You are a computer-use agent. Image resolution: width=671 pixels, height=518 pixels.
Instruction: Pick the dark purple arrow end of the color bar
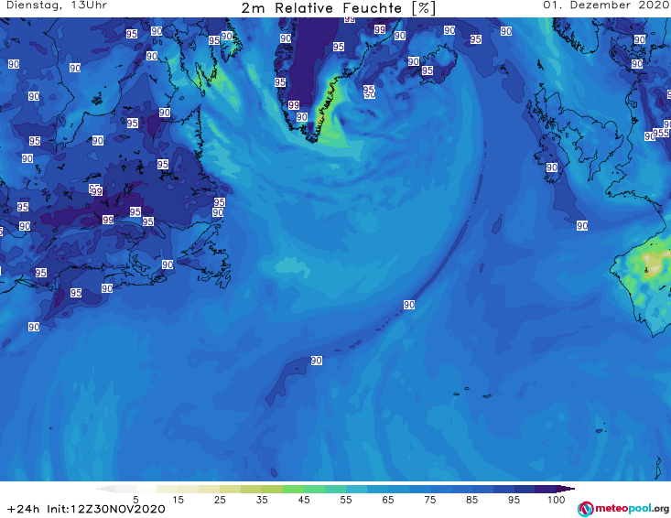tap(566, 489)
